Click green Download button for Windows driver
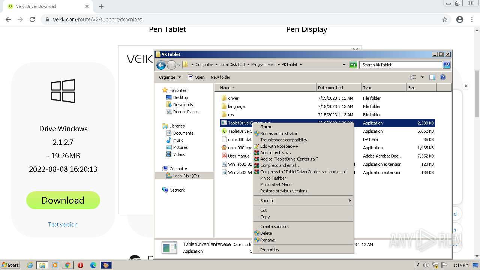This screenshot has width=480, height=270. [63, 200]
